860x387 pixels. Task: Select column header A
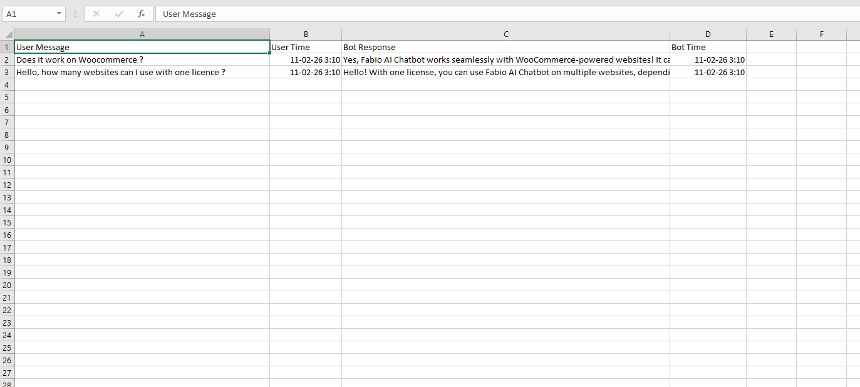coord(142,34)
